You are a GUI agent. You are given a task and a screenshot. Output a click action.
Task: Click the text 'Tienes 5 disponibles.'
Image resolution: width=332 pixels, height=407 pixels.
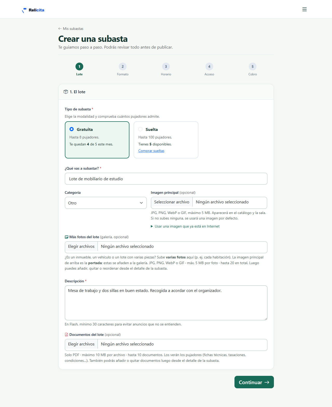pos(155,144)
